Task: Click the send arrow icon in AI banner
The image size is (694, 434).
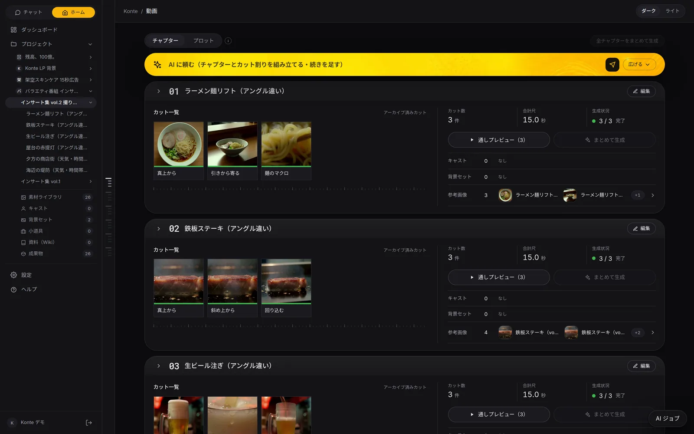Action: tap(612, 65)
